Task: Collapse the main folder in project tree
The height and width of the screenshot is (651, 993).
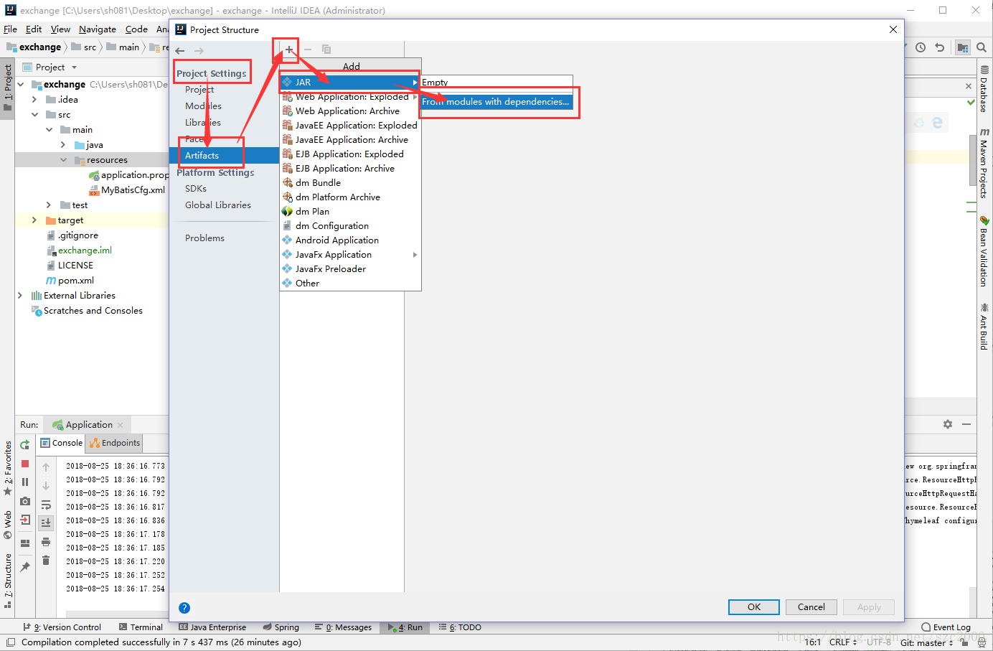Action: point(49,130)
